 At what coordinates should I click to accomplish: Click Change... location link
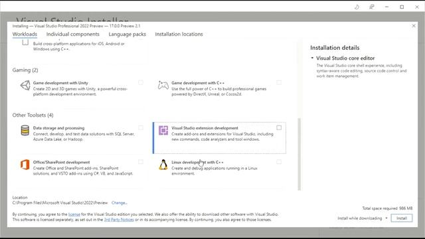pyautogui.click(x=120, y=202)
